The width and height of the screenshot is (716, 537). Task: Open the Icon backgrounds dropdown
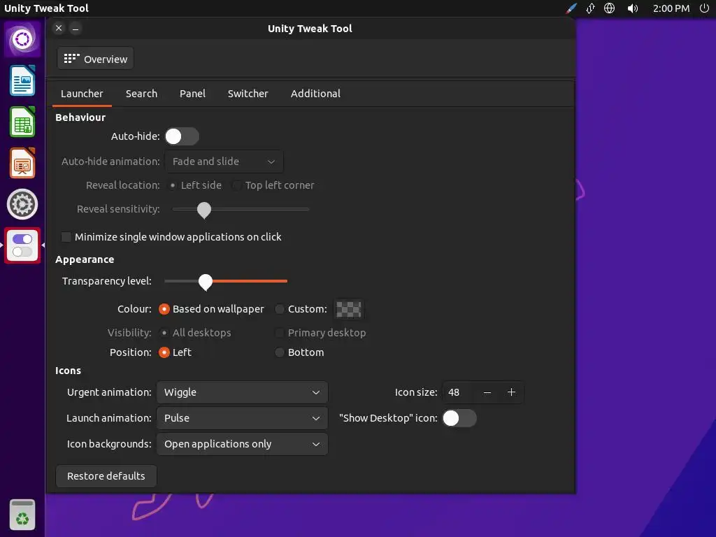click(x=242, y=444)
